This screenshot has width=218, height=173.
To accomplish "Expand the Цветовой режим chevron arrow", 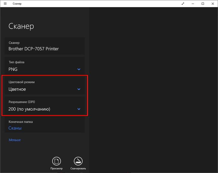I will click(x=79, y=89).
